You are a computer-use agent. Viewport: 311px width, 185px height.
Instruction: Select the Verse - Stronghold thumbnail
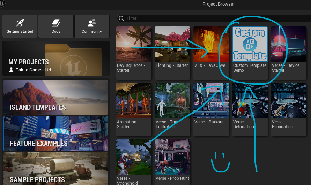pos(134,157)
